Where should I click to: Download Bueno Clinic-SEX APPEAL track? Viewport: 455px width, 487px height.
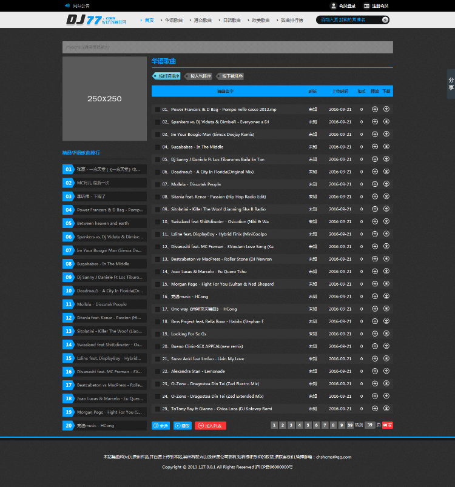pyautogui.click(x=386, y=346)
